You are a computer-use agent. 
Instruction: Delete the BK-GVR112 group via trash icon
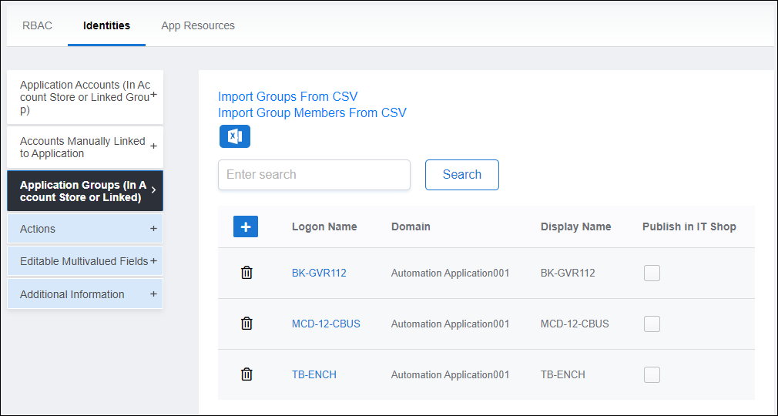click(246, 273)
